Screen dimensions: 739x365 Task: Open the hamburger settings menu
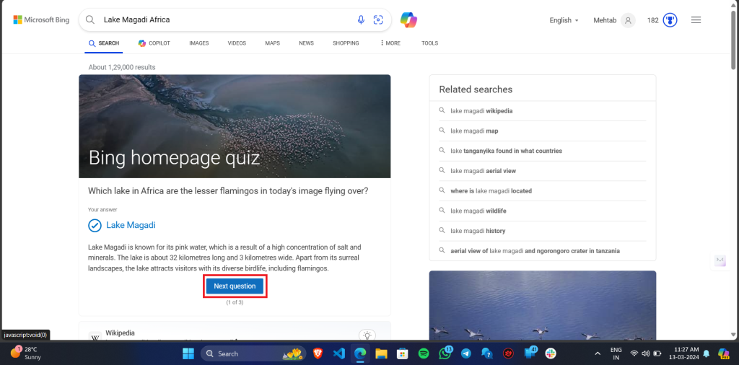click(696, 20)
